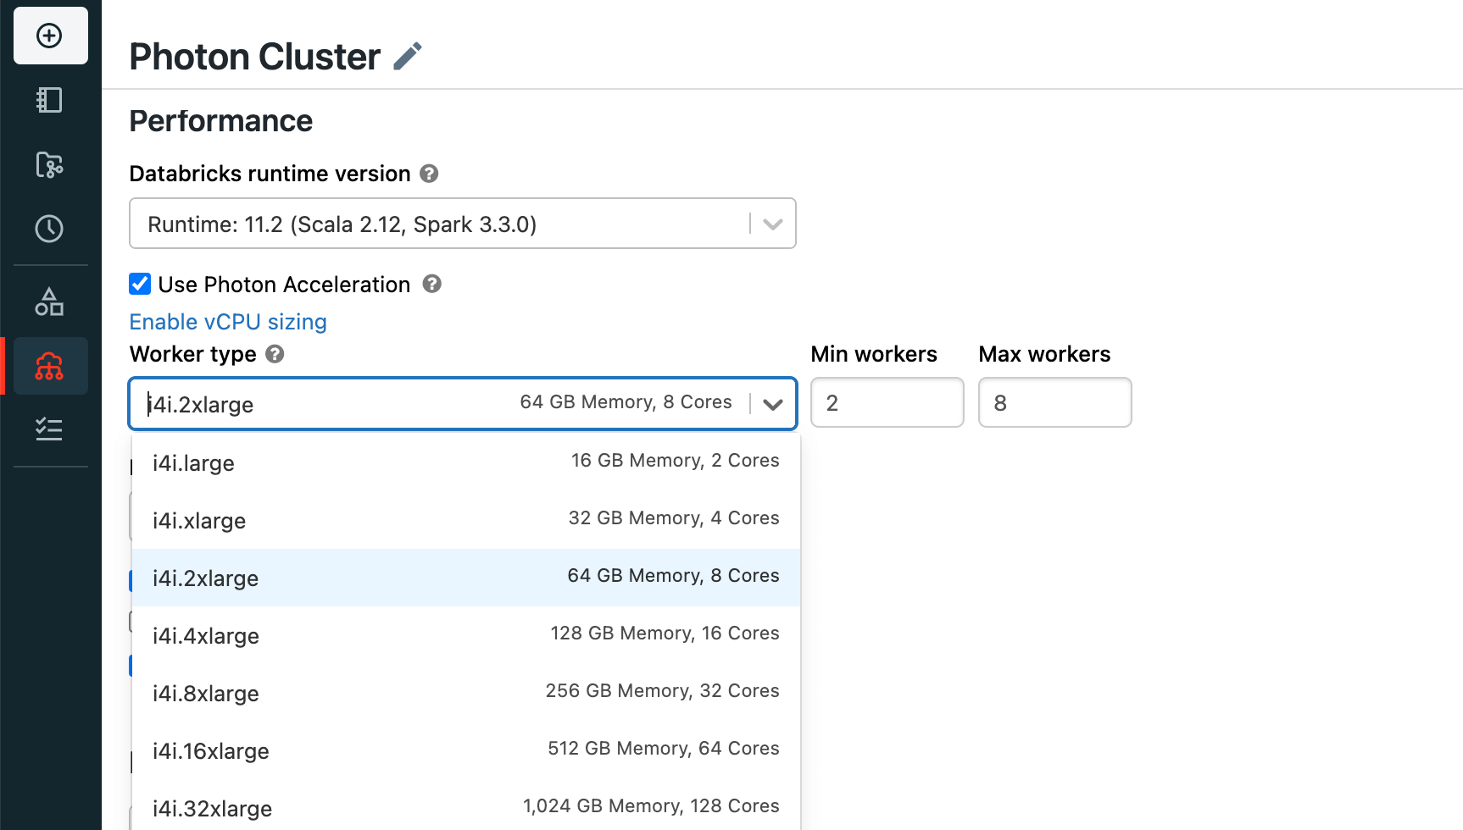The height and width of the screenshot is (830, 1463).
Task: Collapse the Worker type dropdown via chevron
Action: pos(772,404)
